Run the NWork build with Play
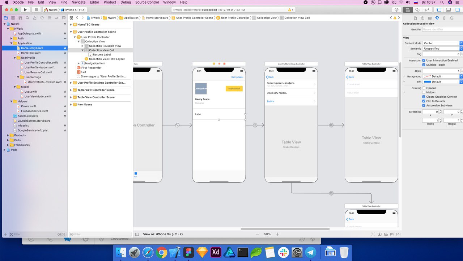The height and width of the screenshot is (261, 463). coord(25,10)
